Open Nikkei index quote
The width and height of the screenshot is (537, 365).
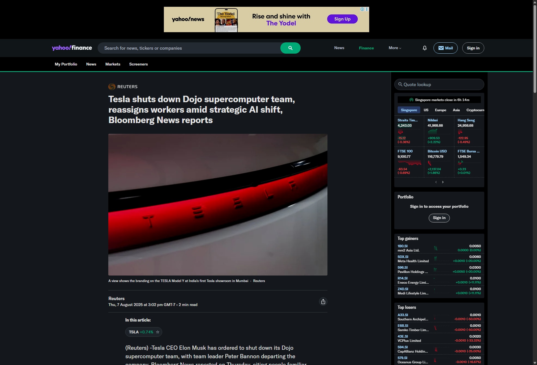[433, 120]
